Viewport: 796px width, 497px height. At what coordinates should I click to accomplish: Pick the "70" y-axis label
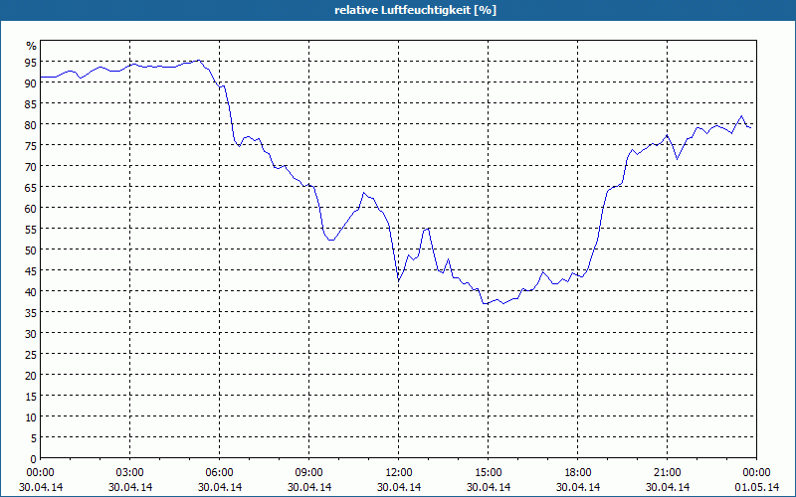[31, 166]
